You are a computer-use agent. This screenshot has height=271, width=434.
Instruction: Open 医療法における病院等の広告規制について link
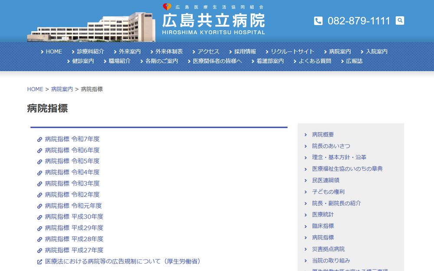pyautogui.click(x=123, y=261)
